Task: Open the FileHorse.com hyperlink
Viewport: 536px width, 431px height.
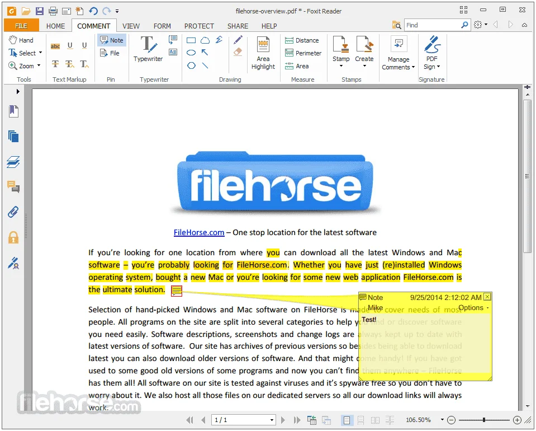Action: pyautogui.click(x=199, y=232)
